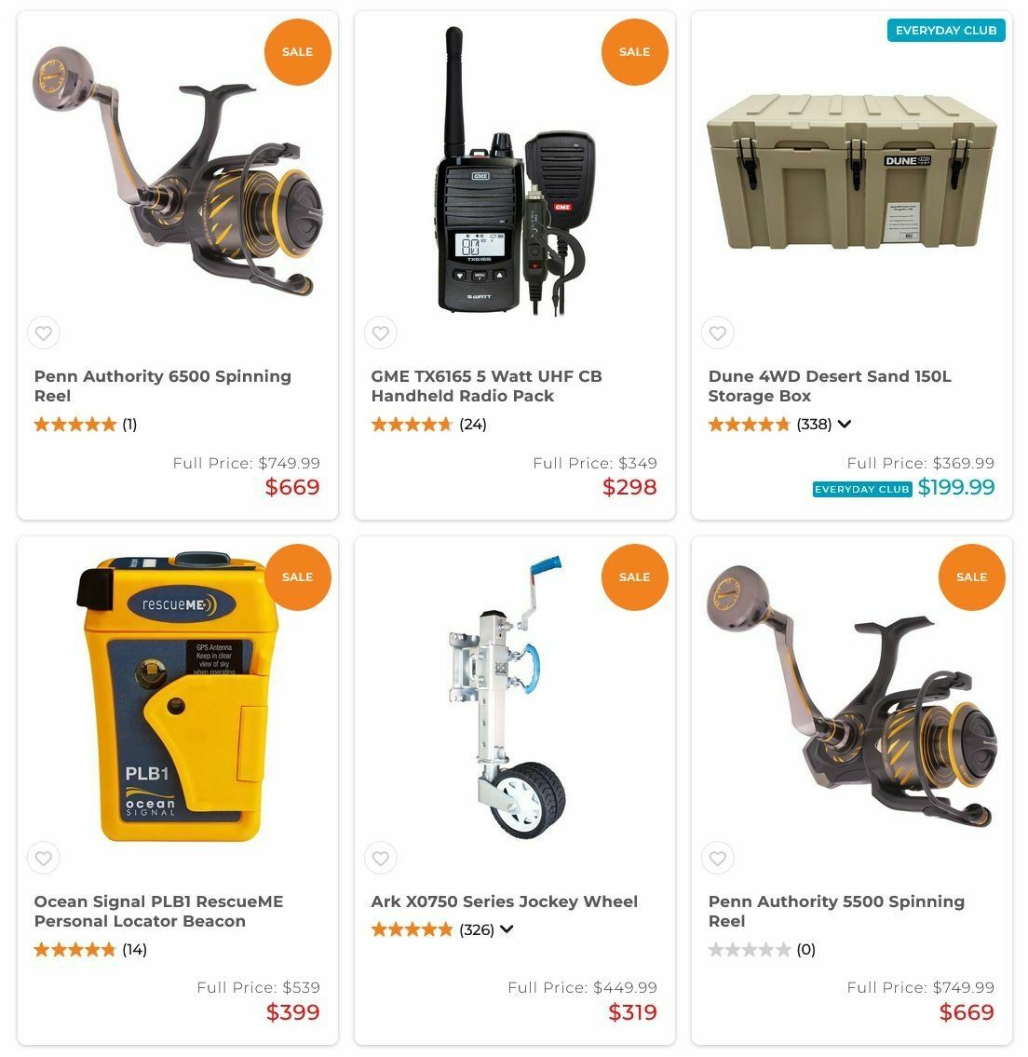Viewport: 1028px width, 1057px height.
Task: Click Everyday Club badge on Dune box
Action: coord(946,31)
